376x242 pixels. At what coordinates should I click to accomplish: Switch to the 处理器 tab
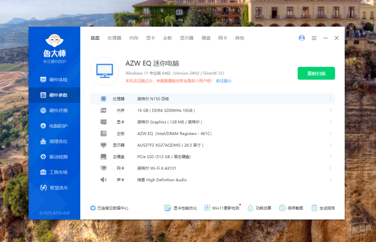(x=114, y=38)
